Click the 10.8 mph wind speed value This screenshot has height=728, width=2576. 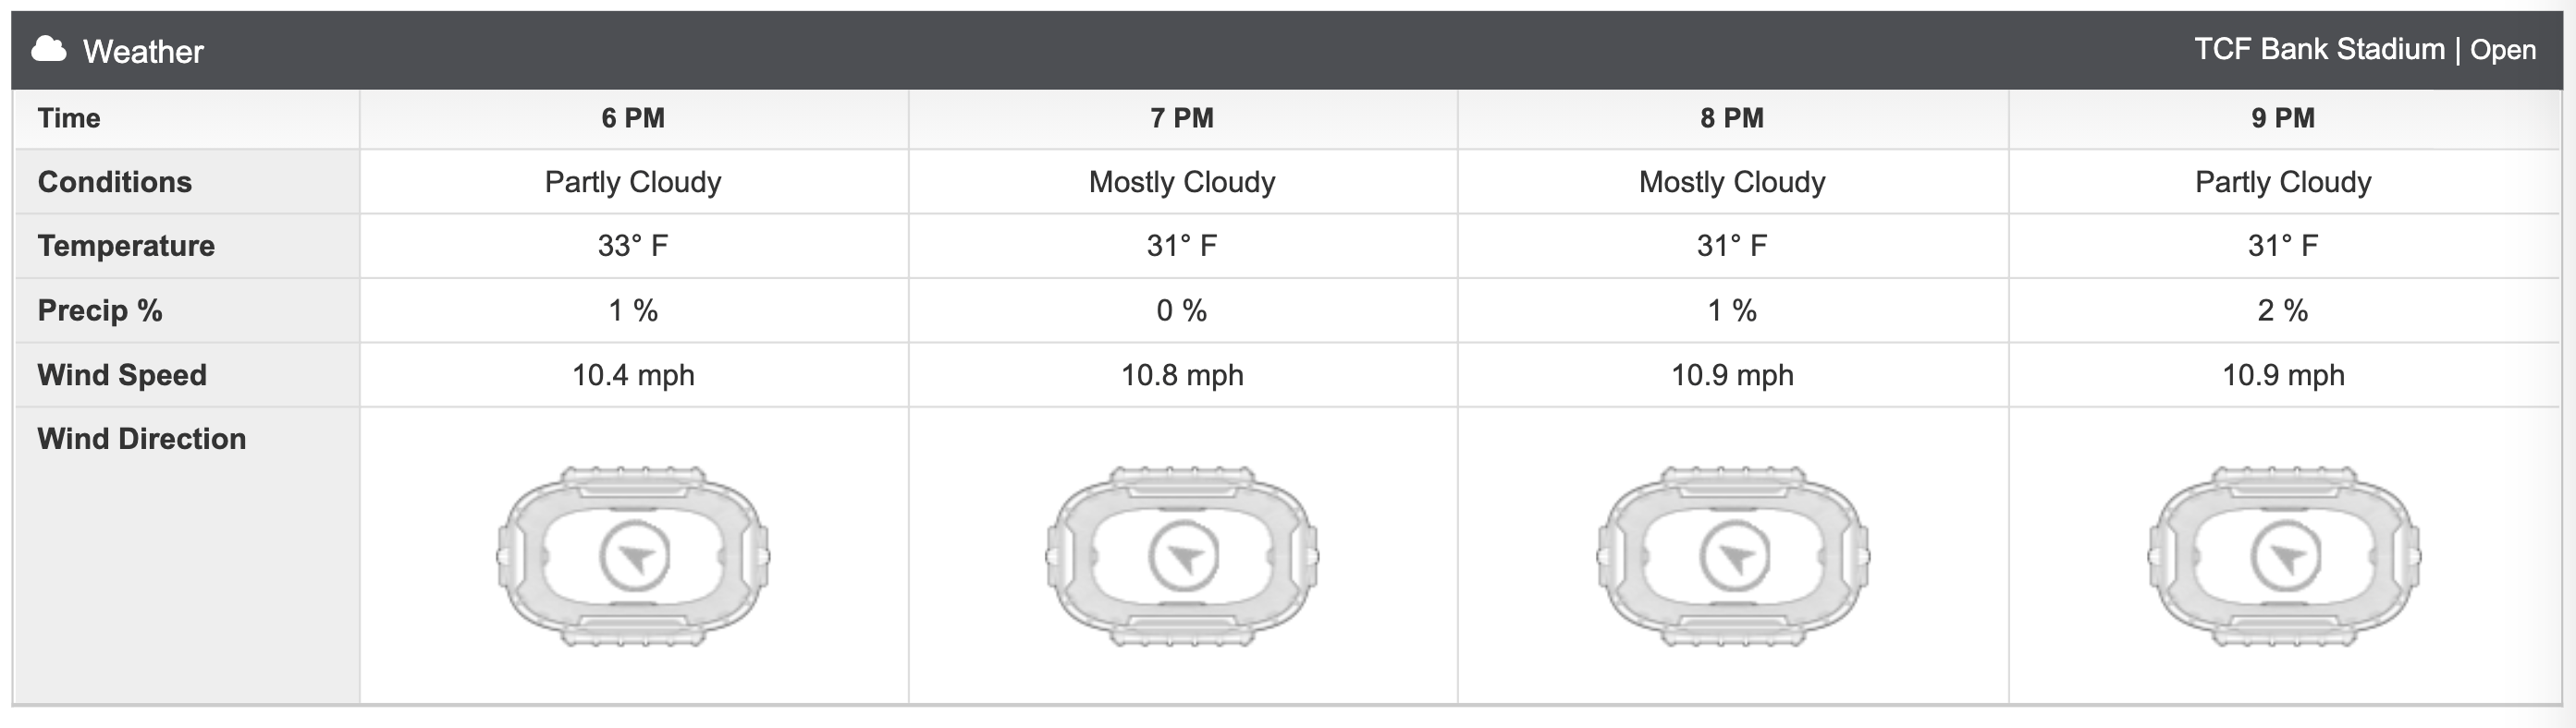pyautogui.click(x=1182, y=374)
